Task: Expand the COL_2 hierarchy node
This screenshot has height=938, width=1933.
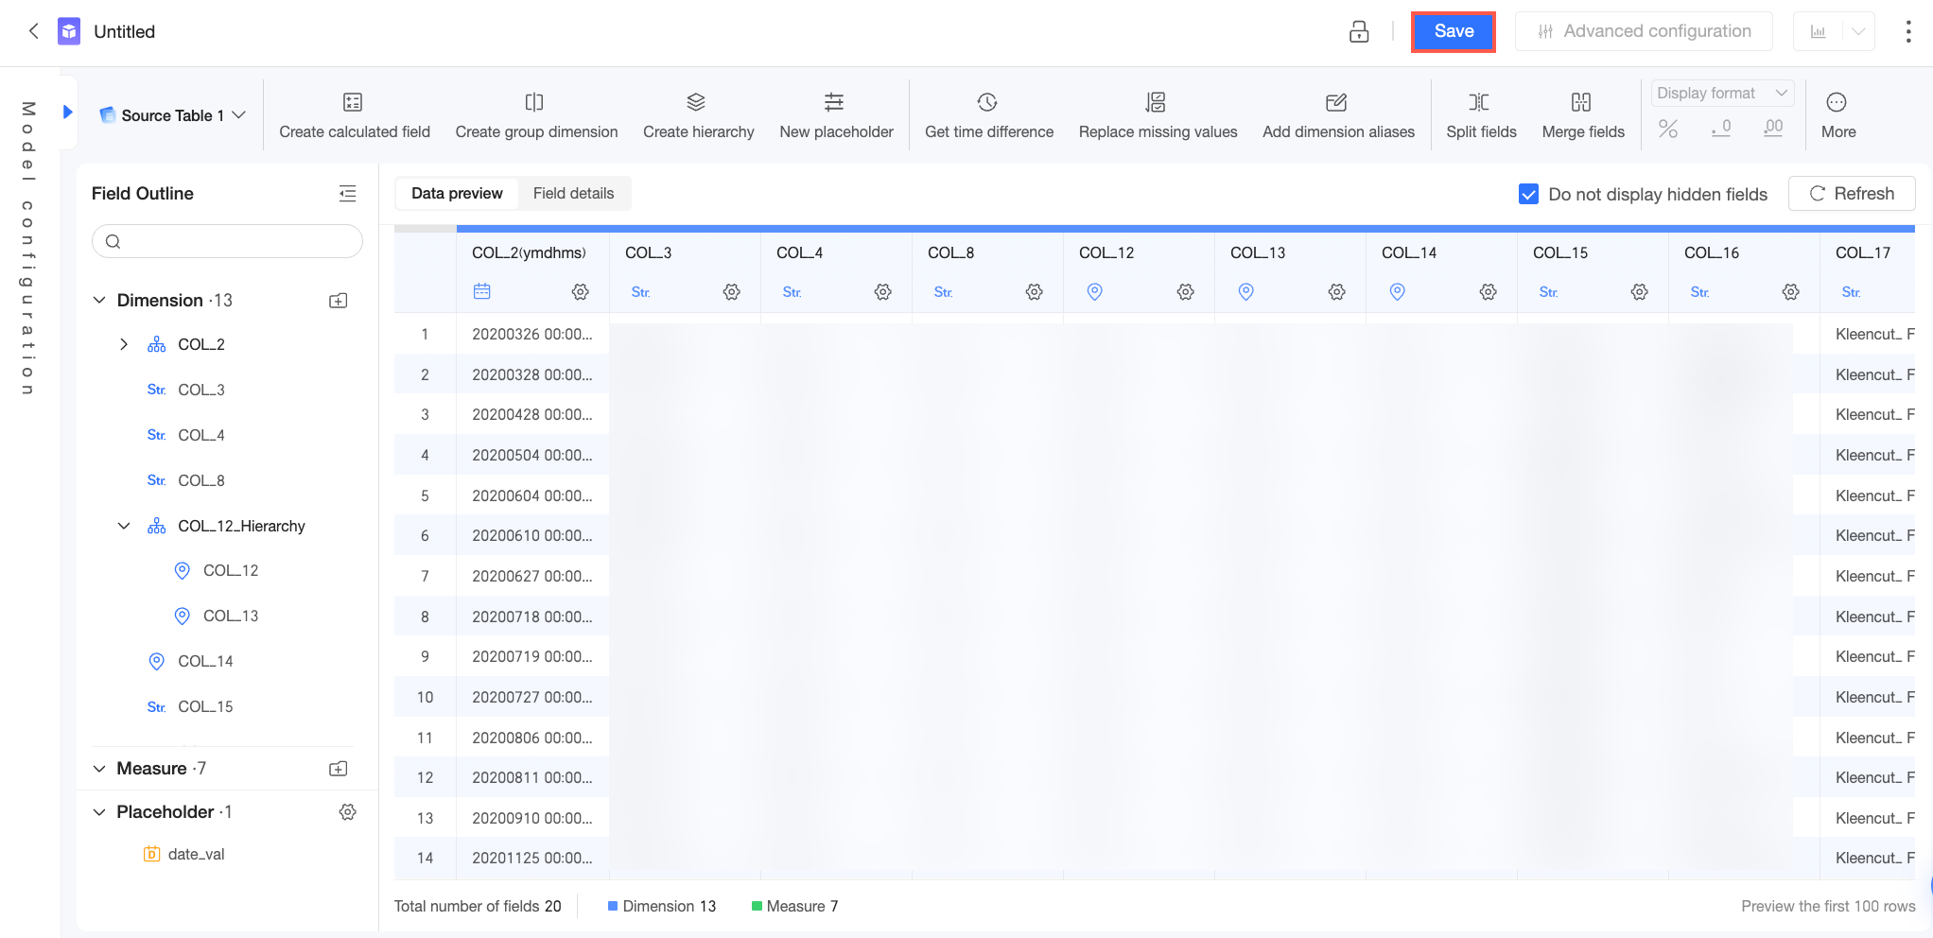Action: 124,344
